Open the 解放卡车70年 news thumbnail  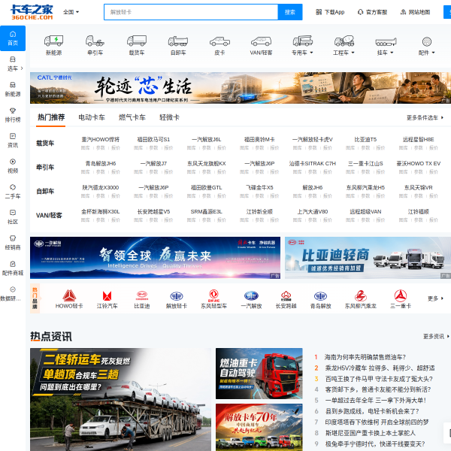[x=259, y=427]
